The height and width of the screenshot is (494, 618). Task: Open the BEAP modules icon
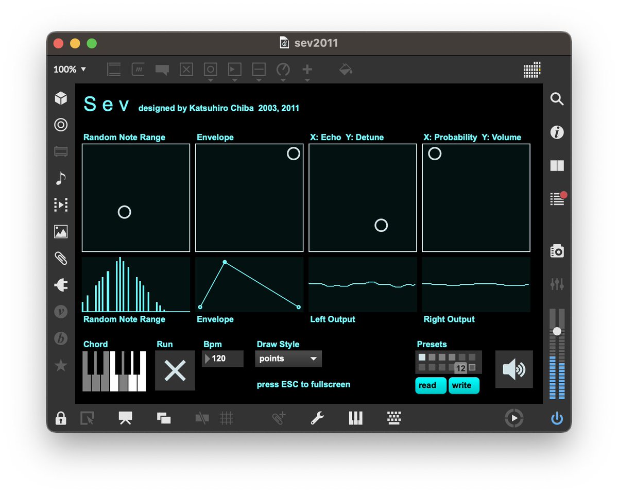61,338
